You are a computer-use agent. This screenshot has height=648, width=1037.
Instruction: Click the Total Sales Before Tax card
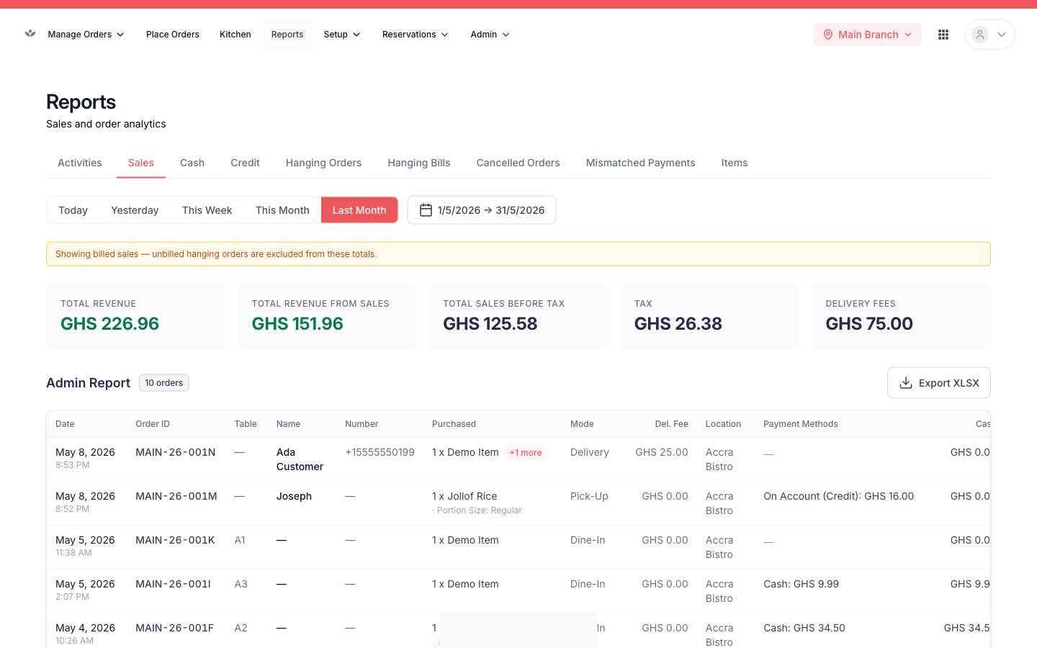point(518,317)
